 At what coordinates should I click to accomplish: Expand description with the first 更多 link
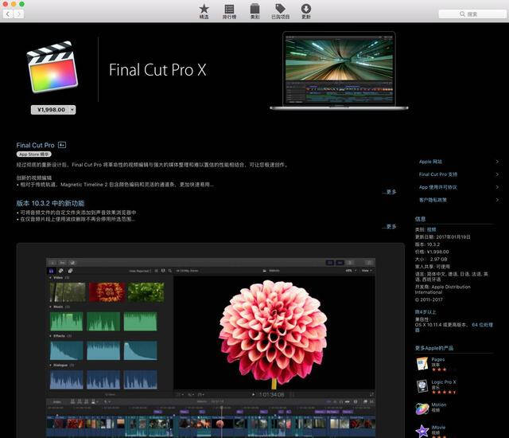390,192
